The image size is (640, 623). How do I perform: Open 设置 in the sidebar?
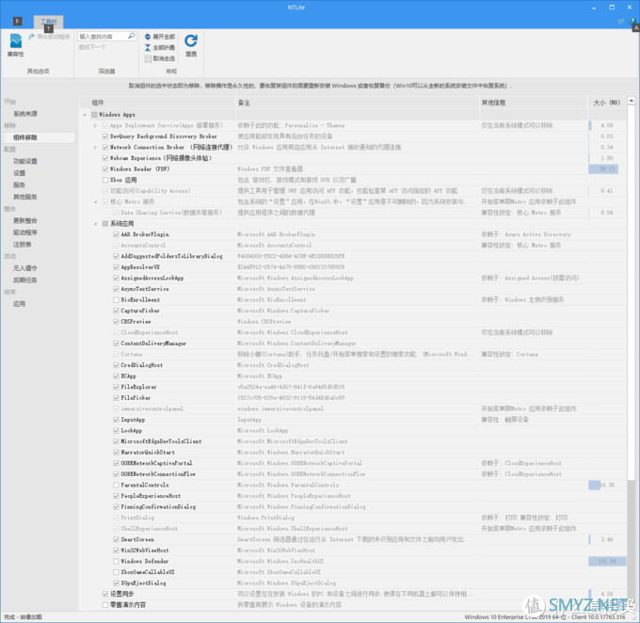pos(19,173)
